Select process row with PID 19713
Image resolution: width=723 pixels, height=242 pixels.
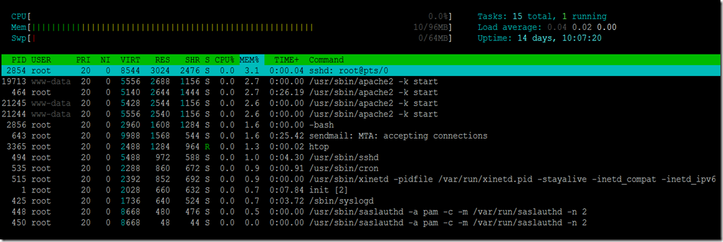pyautogui.click(x=361, y=81)
